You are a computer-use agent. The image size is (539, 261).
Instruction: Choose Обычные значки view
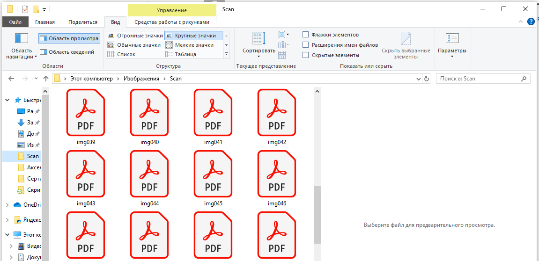click(134, 45)
